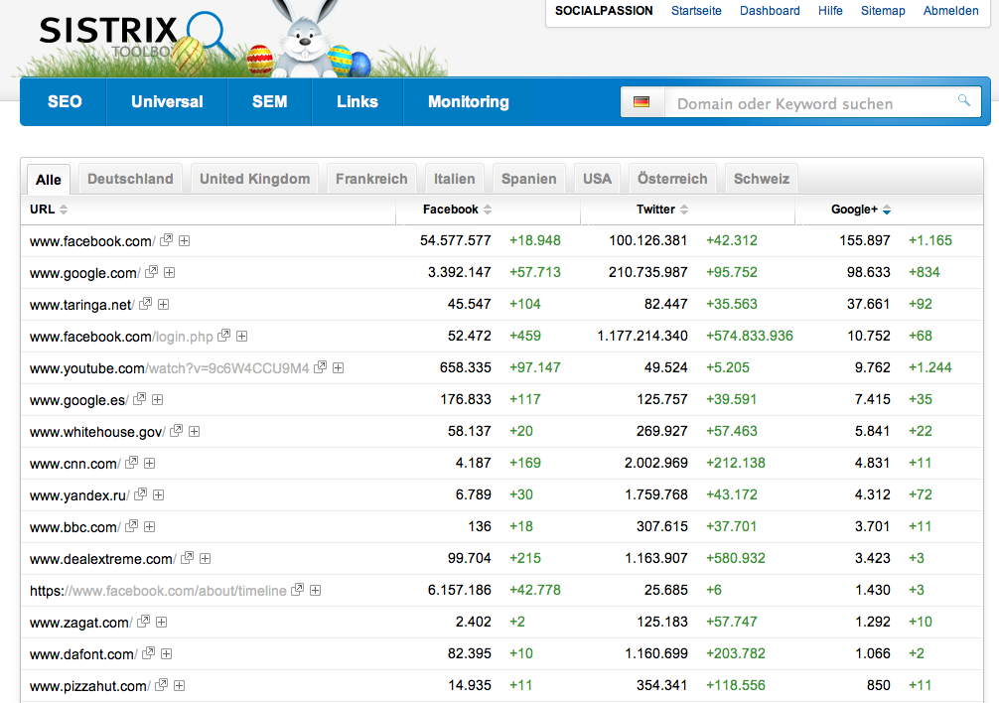The width and height of the screenshot is (999, 703).
Task: Click the German flag country selector
Action: tap(642, 102)
